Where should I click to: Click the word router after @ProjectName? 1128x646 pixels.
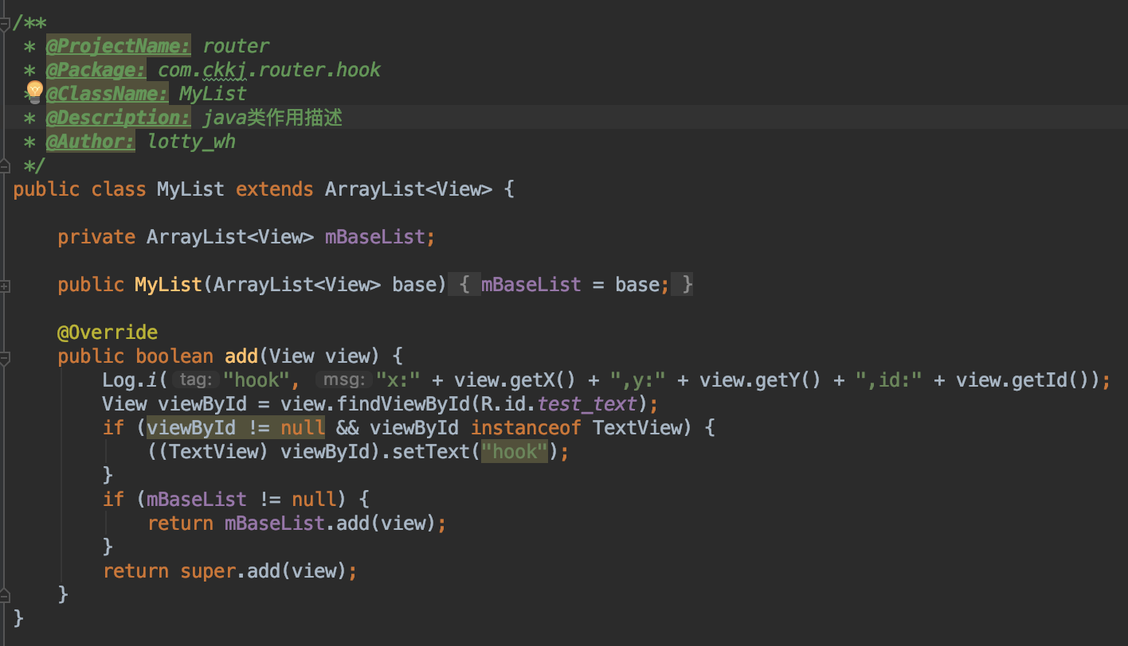[236, 46]
